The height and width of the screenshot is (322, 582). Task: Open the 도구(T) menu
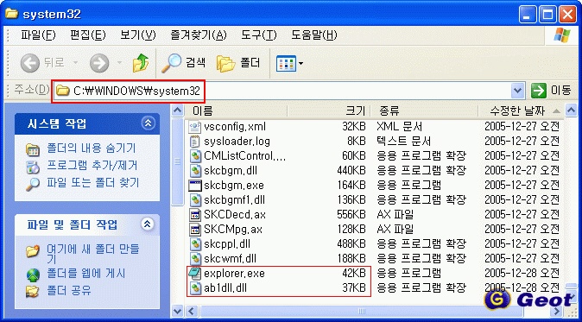(259, 35)
